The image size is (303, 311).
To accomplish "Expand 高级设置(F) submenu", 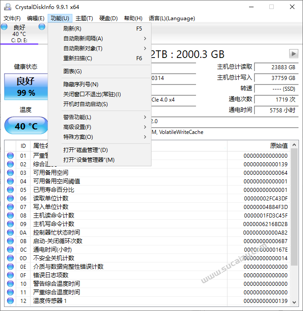I will point(100,127).
